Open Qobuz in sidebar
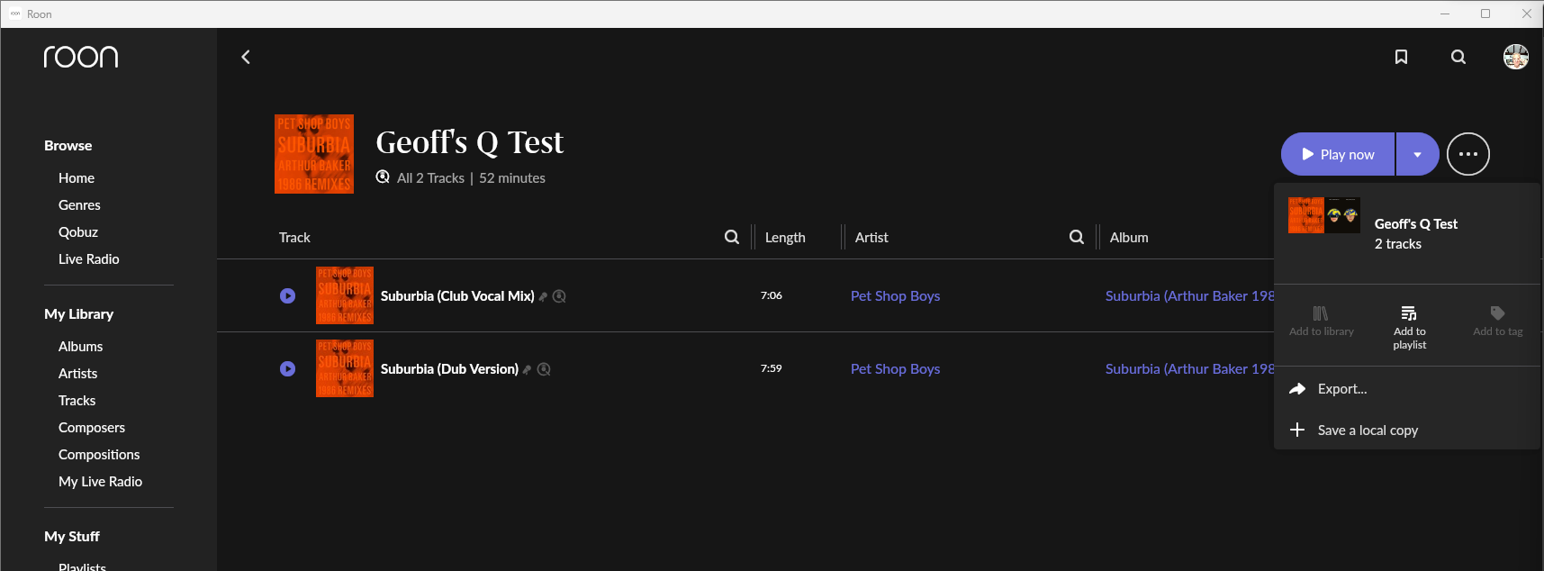The image size is (1544, 571). (78, 231)
